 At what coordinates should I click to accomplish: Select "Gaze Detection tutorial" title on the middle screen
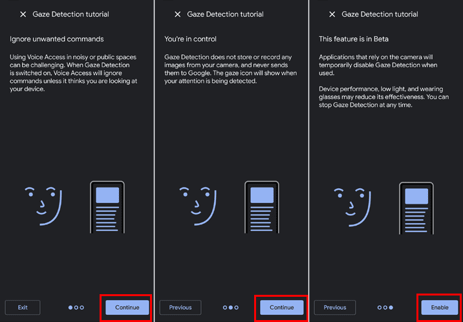click(225, 14)
